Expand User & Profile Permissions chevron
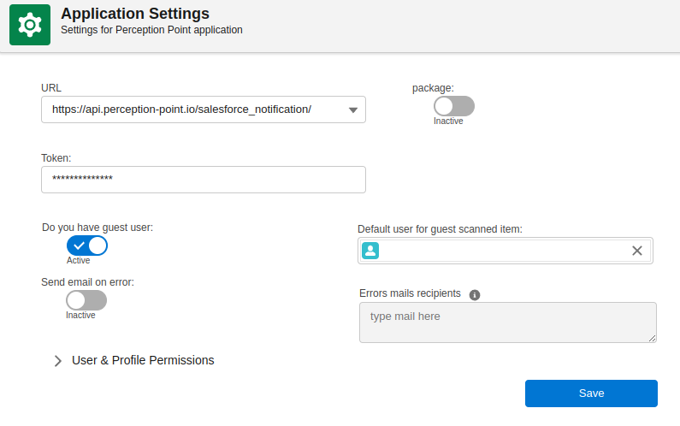Image resolution: width=680 pixels, height=426 pixels. click(x=58, y=361)
